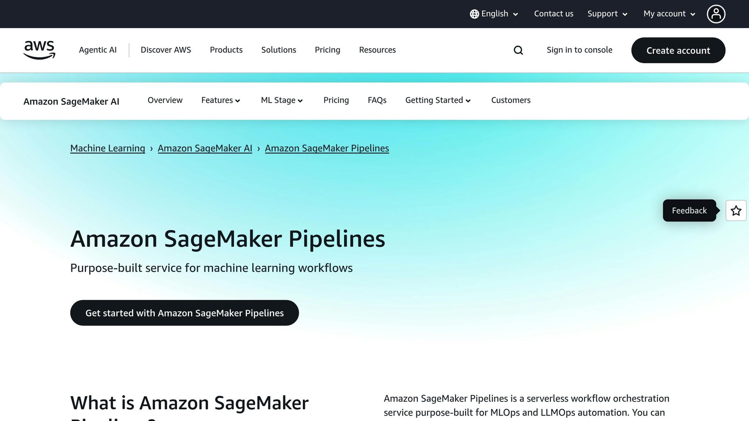Switch to the Overview section tab
Image resolution: width=749 pixels, height=421 pixels.
[x=165, y=100]
